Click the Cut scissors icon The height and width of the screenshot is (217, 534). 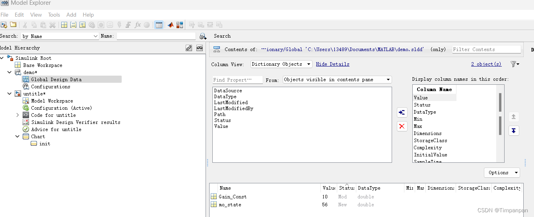(x=25, y=25)
